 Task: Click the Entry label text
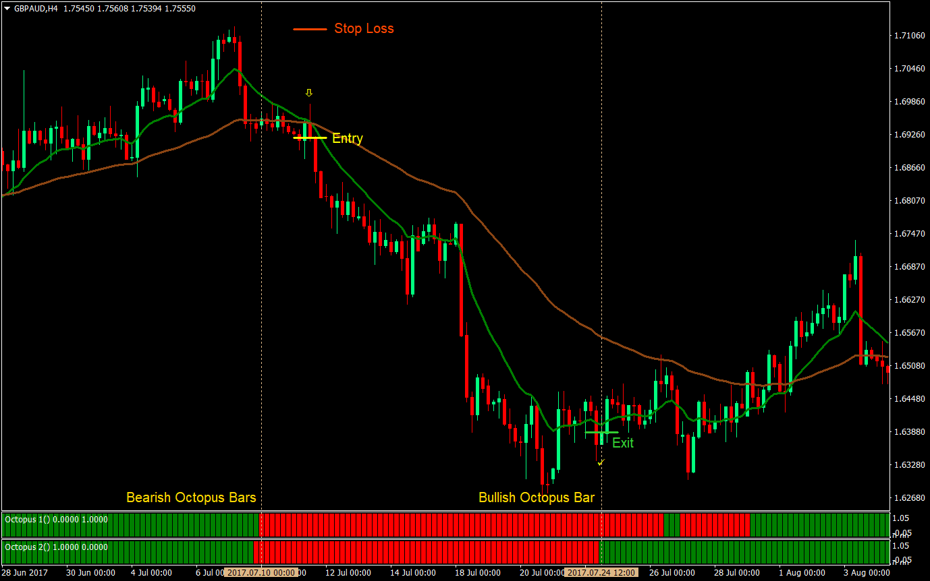pos(347,138)
